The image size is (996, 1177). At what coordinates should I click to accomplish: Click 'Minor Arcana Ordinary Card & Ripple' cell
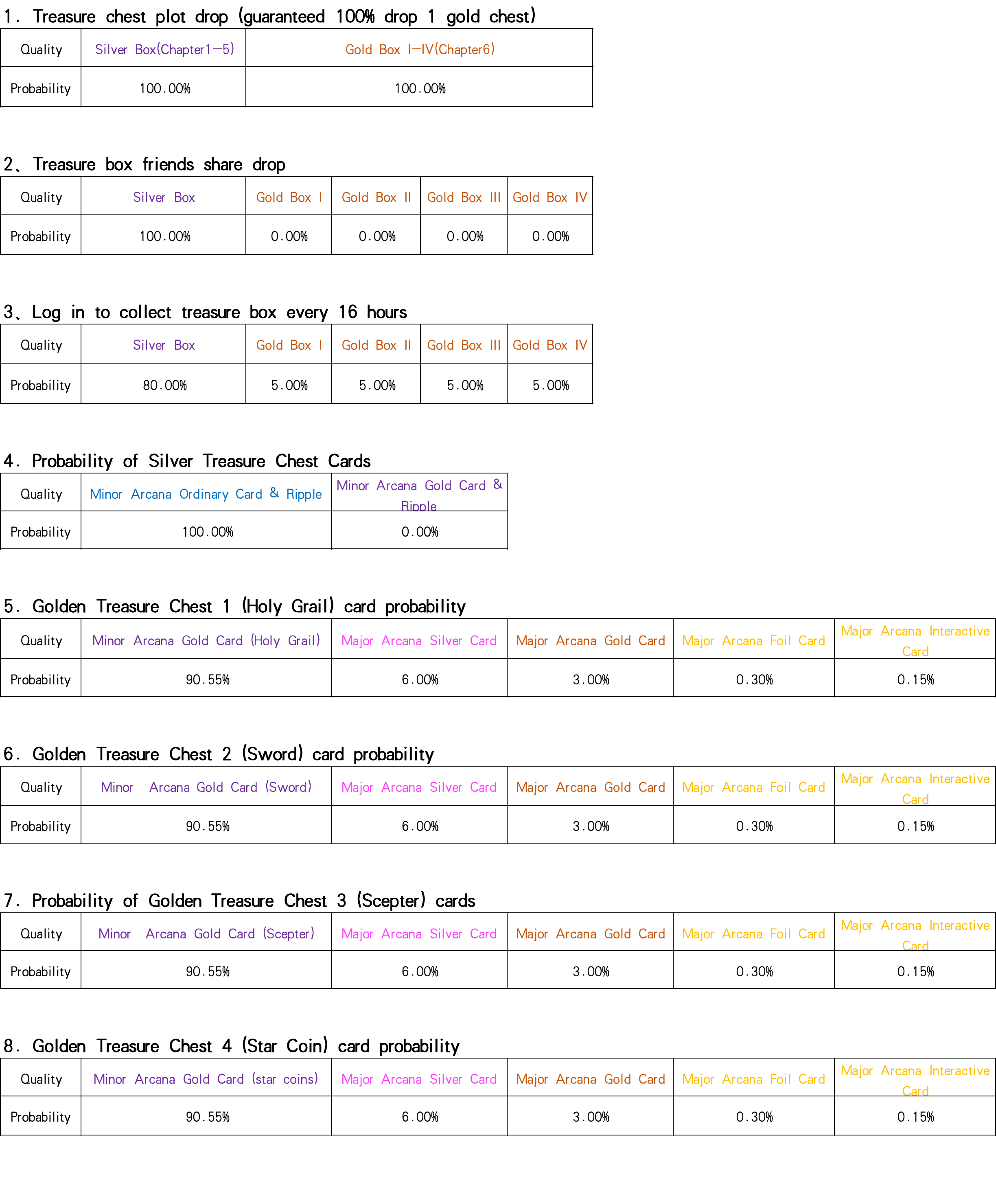click(206, 493)
